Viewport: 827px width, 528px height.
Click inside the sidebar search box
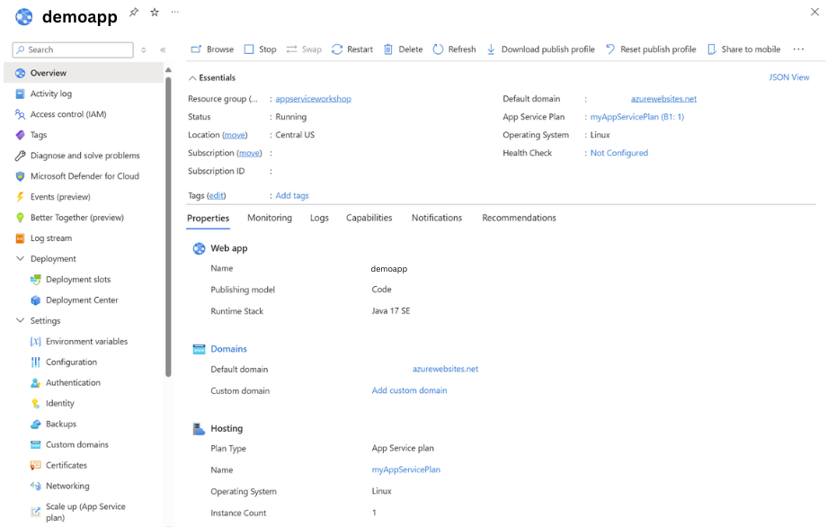pyautogui.click(x=72, y=49)
